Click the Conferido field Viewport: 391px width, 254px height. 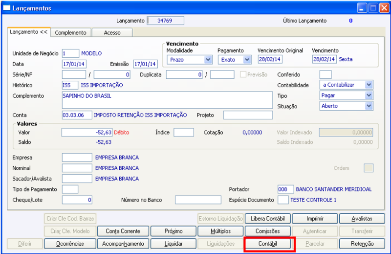tap(326, 74)
